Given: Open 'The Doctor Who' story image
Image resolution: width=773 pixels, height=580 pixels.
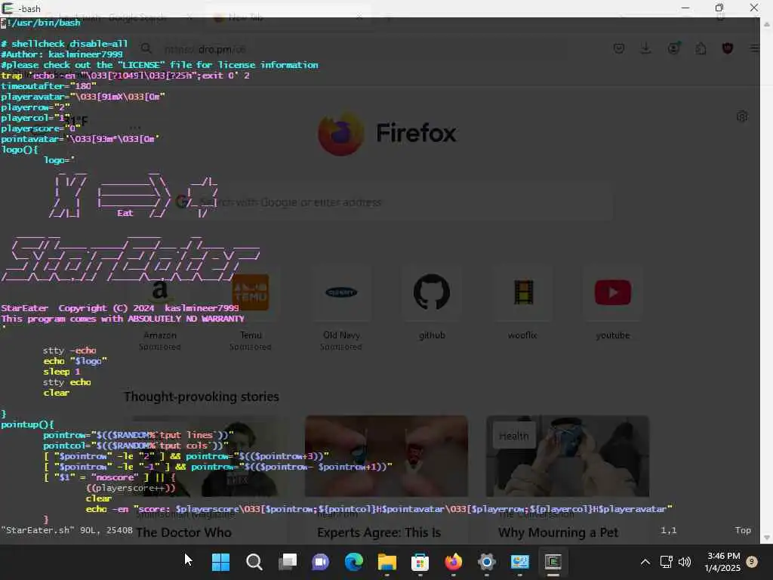Looking at the screenshot, I should pos(205,456).
